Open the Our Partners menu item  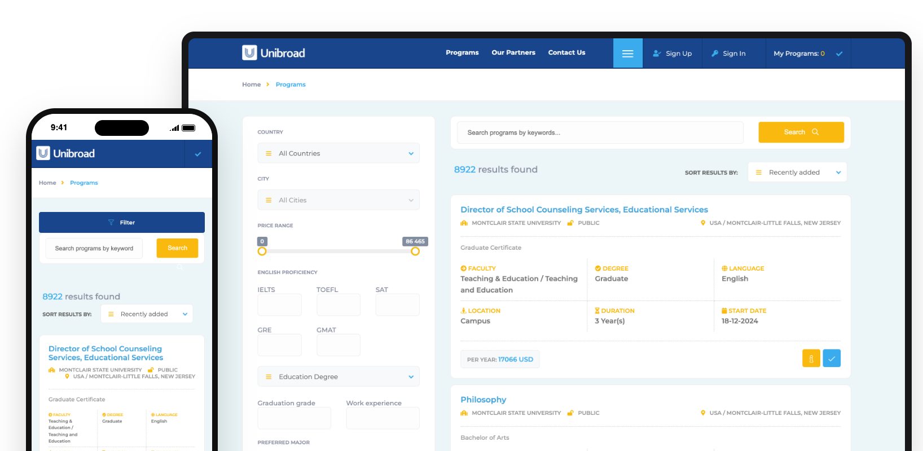[x=513, y=52]
